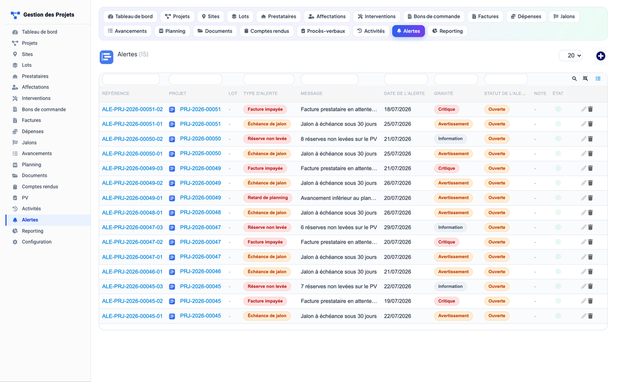
Task: Open the Comptes rendus tab
Action: (266, 31)
